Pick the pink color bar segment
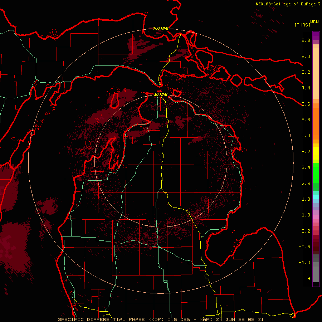 [x=316, y=217]
